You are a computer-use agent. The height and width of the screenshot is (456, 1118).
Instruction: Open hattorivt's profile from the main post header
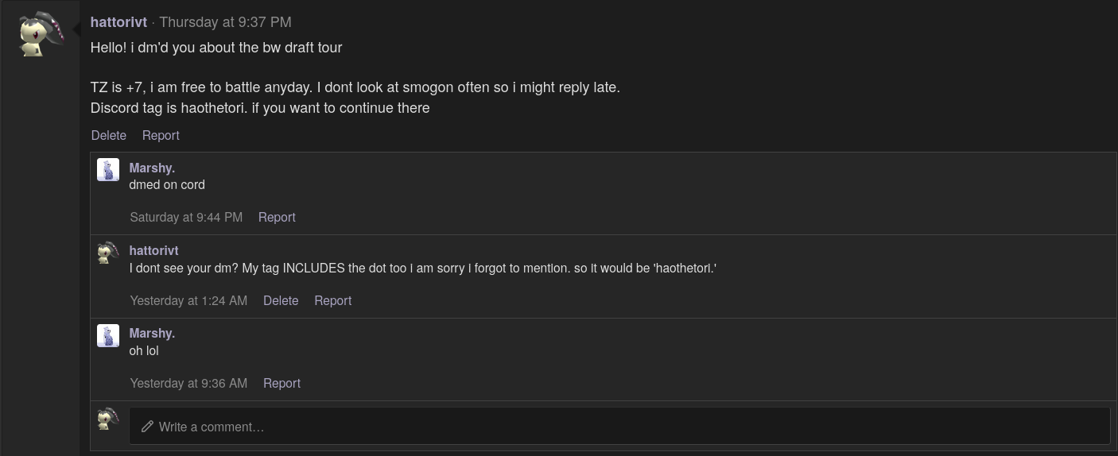point(118,22)
